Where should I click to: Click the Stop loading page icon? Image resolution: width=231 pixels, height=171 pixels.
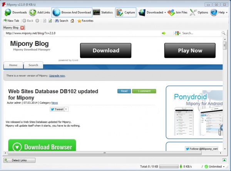44,21
